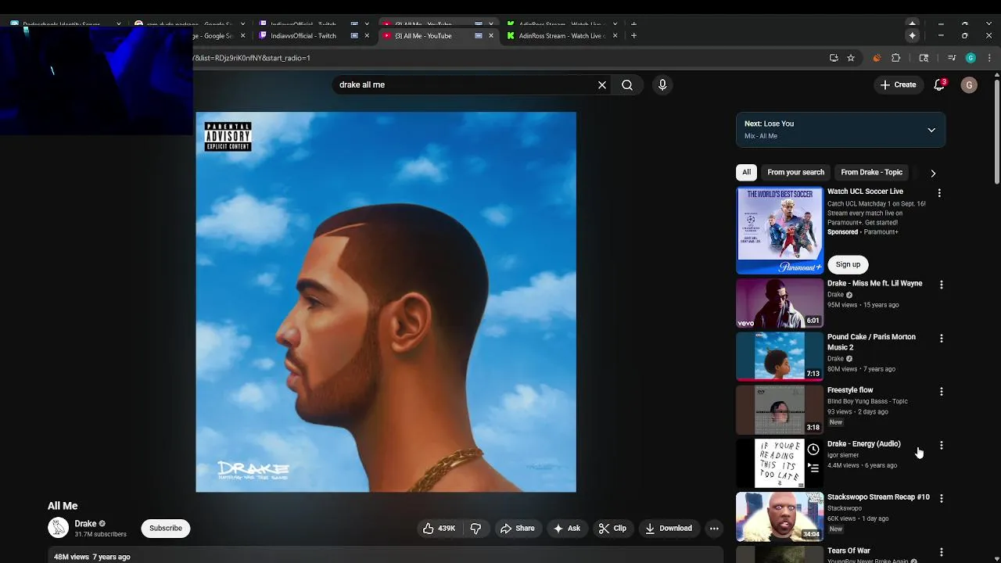
Task: Open Chrome customize menu three dots
Action: [989, 58]
